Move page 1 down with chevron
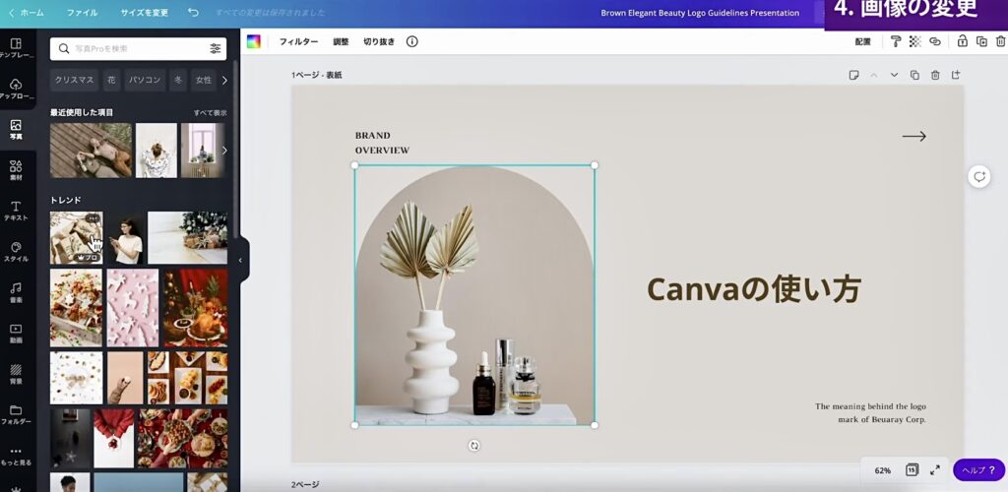This screenshot has width=1008, height=492. [x=894, y=75]
